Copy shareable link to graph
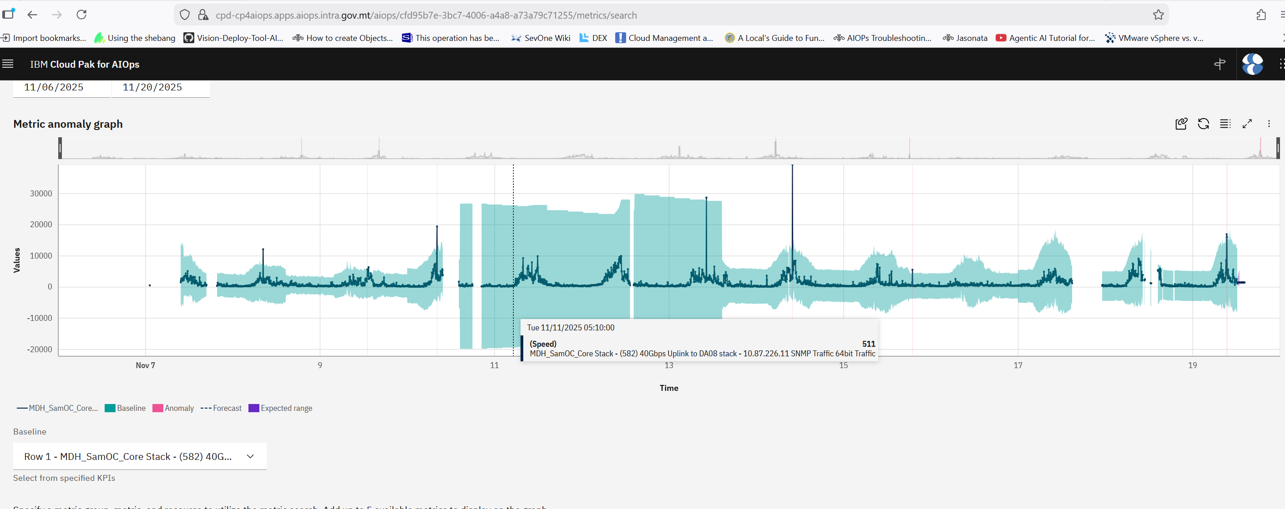 pyautogui.click(x=1181, y=124)
